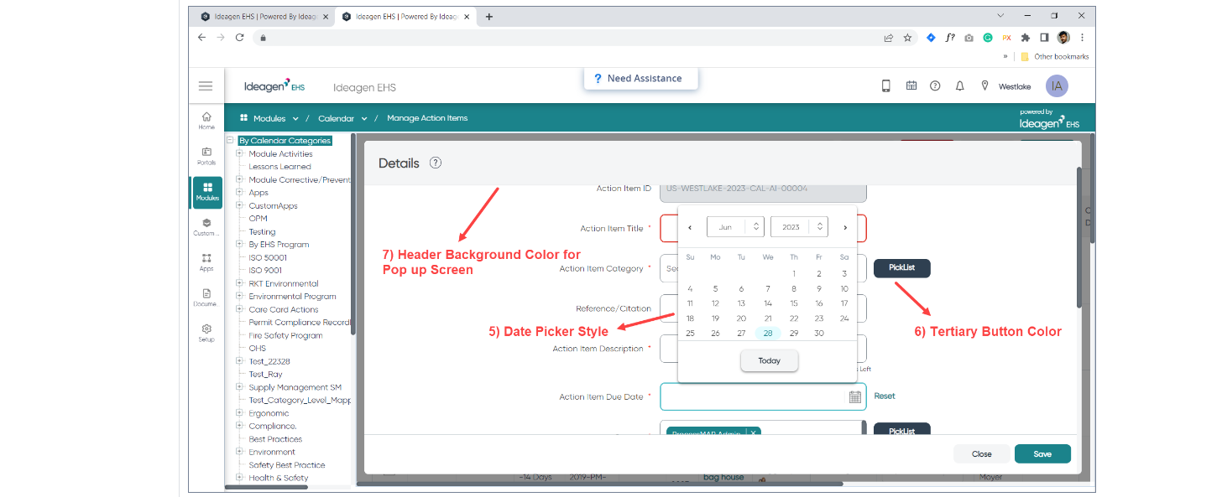The height and width of the screenshot is (497, 1222).
Task: Expand the Ergonomic tree node
Action: (240, 413)
